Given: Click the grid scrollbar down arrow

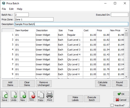Looking at the screenshot, I should click(126, 77).
